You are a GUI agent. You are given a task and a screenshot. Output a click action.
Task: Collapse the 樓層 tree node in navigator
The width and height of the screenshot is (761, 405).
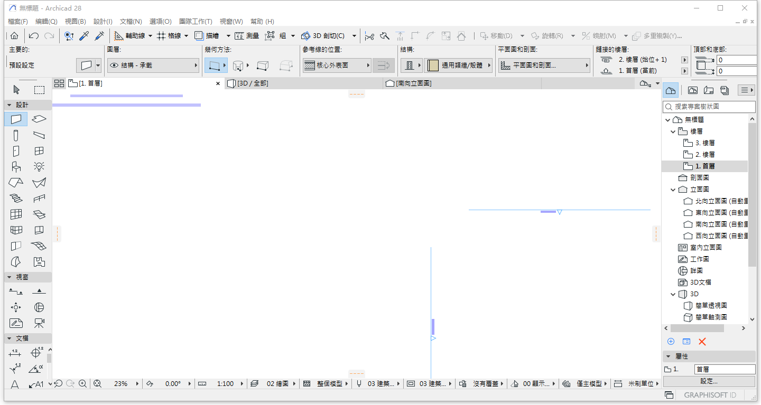(x=673, y=131)
